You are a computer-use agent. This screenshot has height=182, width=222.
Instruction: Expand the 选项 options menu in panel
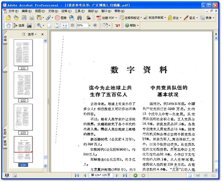pos(32,34)
